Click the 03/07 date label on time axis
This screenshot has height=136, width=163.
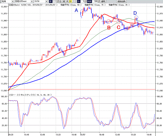(x=83, y=135)
